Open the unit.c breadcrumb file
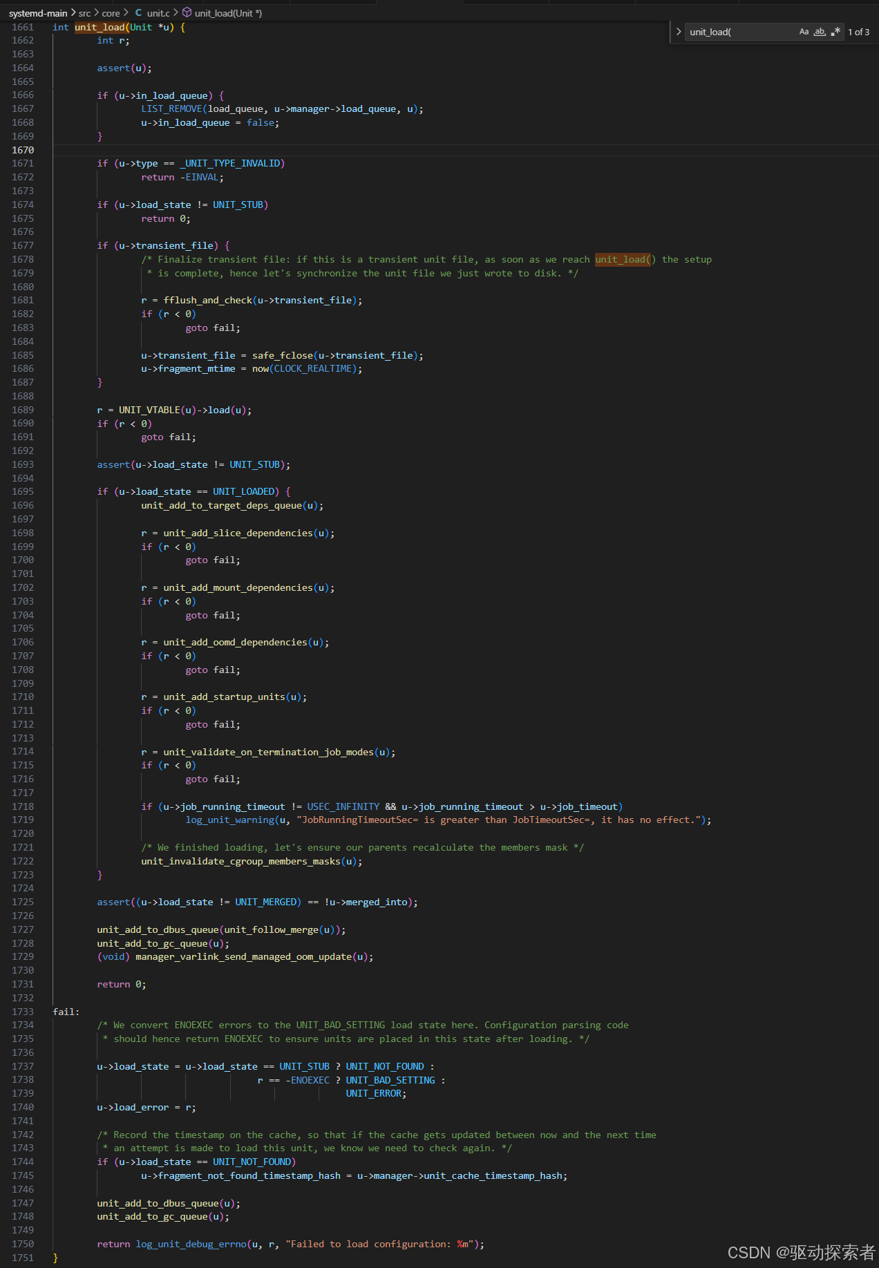Screen dimensions: 879x1268 [158, 13]
